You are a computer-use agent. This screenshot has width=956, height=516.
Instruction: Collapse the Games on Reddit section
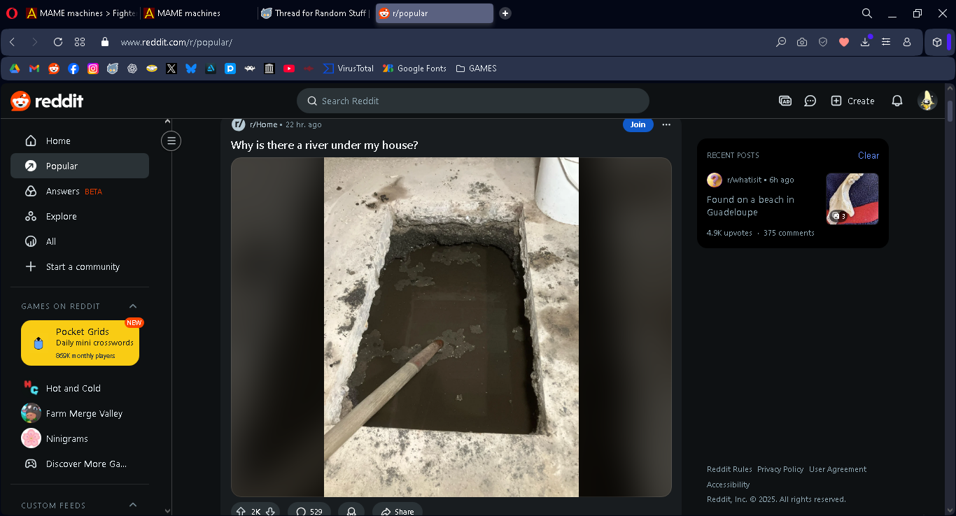(x=133, y=306)
